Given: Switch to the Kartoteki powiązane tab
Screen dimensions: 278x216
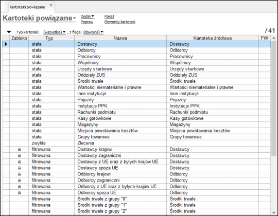Looking at the screenshot, I should click(x=27, y=7).
